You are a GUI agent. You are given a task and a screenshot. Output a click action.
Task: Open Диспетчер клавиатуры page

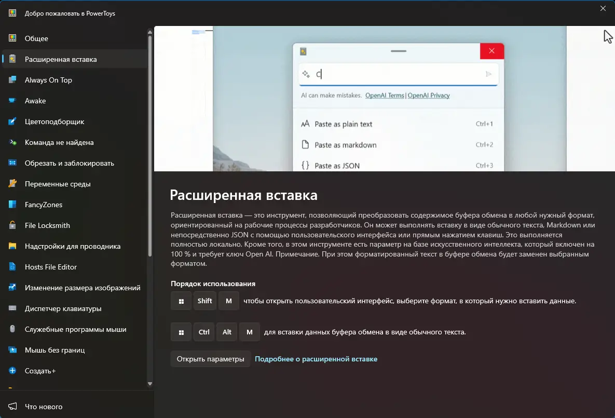click(x=75, y=308)
